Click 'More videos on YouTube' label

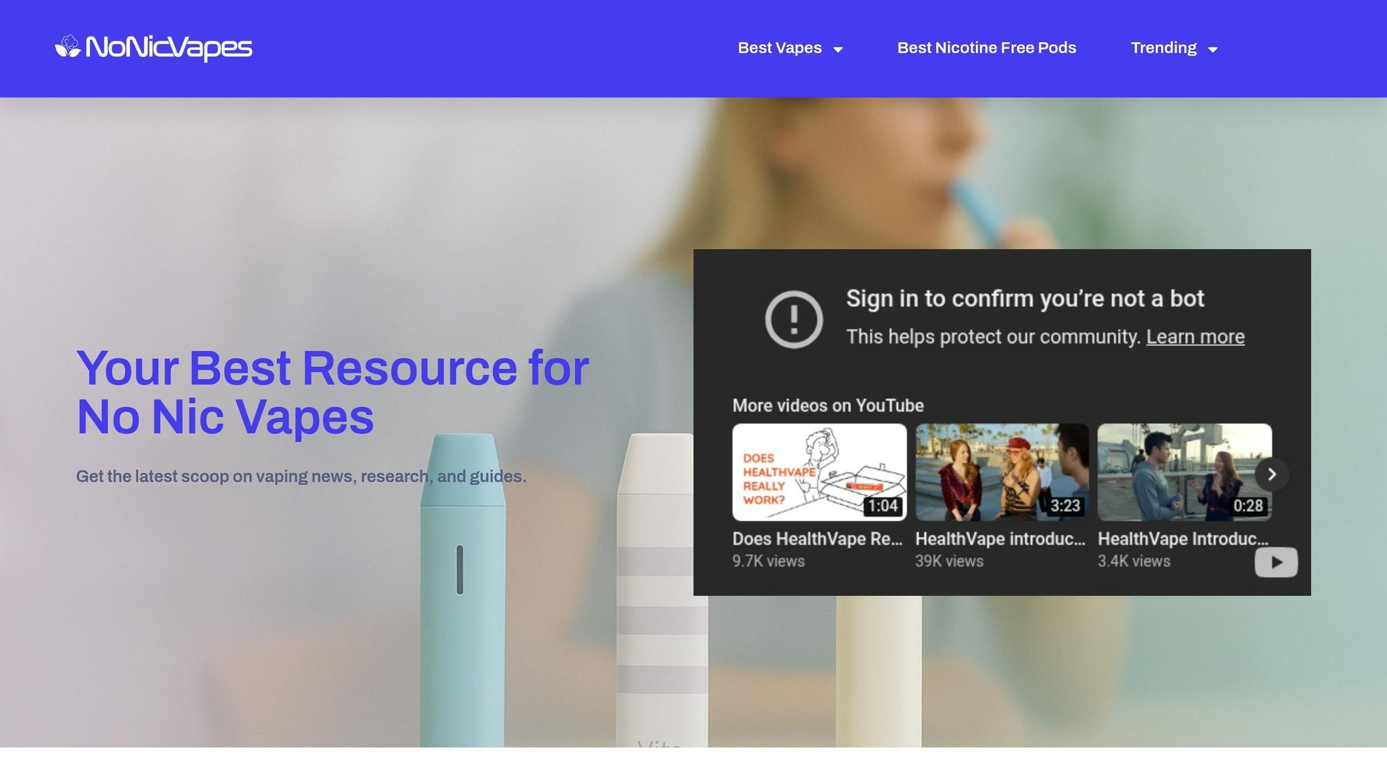[x=828, y=406]
